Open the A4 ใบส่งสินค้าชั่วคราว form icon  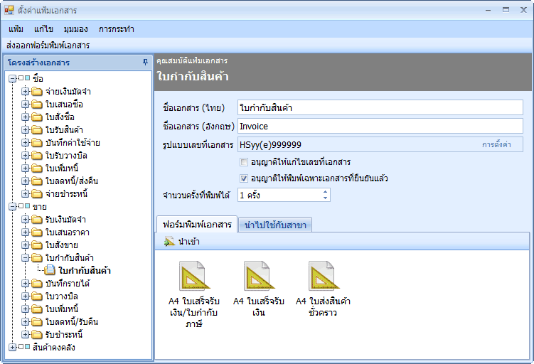[x=322, y=276]
